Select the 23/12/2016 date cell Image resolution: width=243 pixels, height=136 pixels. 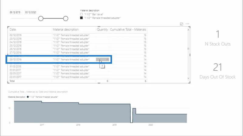[15, 39]
